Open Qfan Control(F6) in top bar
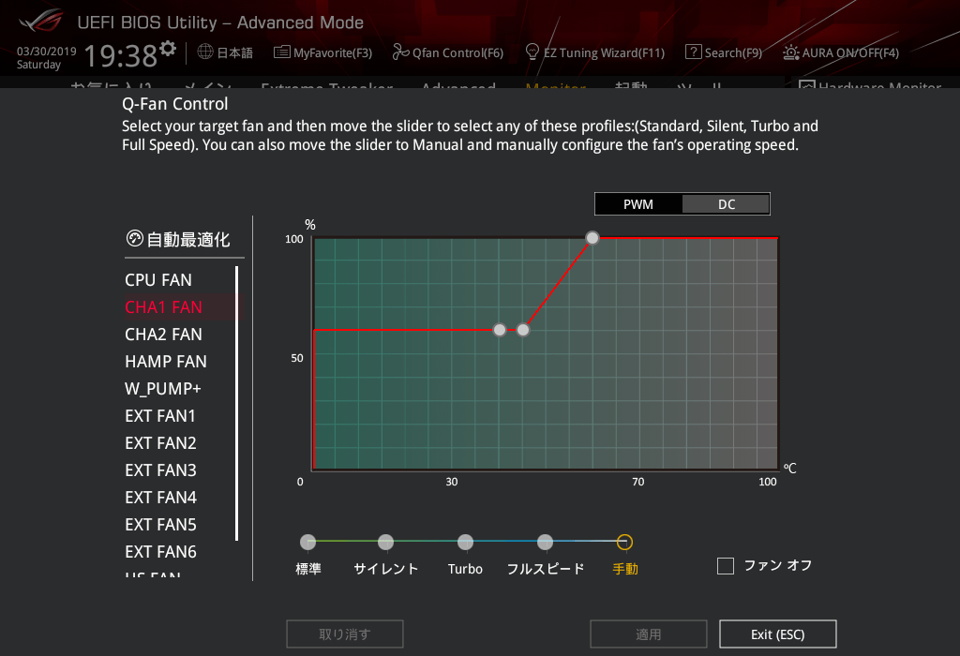The width and height of the screenshot is (960, 656). [447, 52]
